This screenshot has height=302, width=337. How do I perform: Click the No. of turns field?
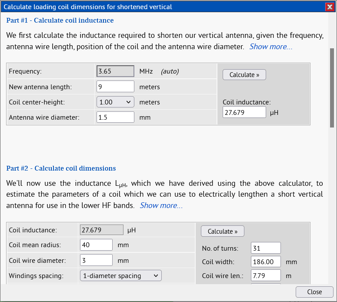pos(266,248)
